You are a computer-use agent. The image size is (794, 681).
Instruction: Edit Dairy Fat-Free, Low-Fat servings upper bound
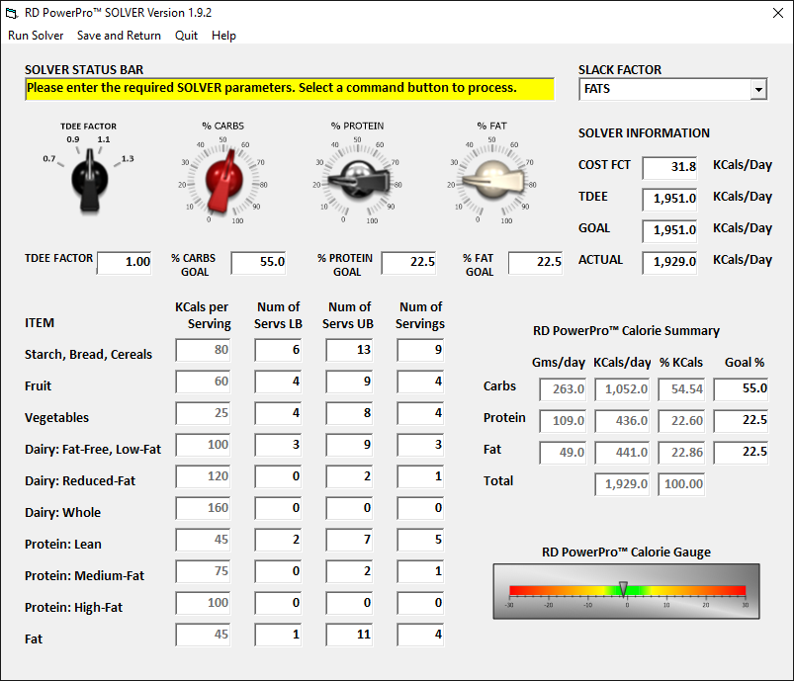(x=349, y=445)
